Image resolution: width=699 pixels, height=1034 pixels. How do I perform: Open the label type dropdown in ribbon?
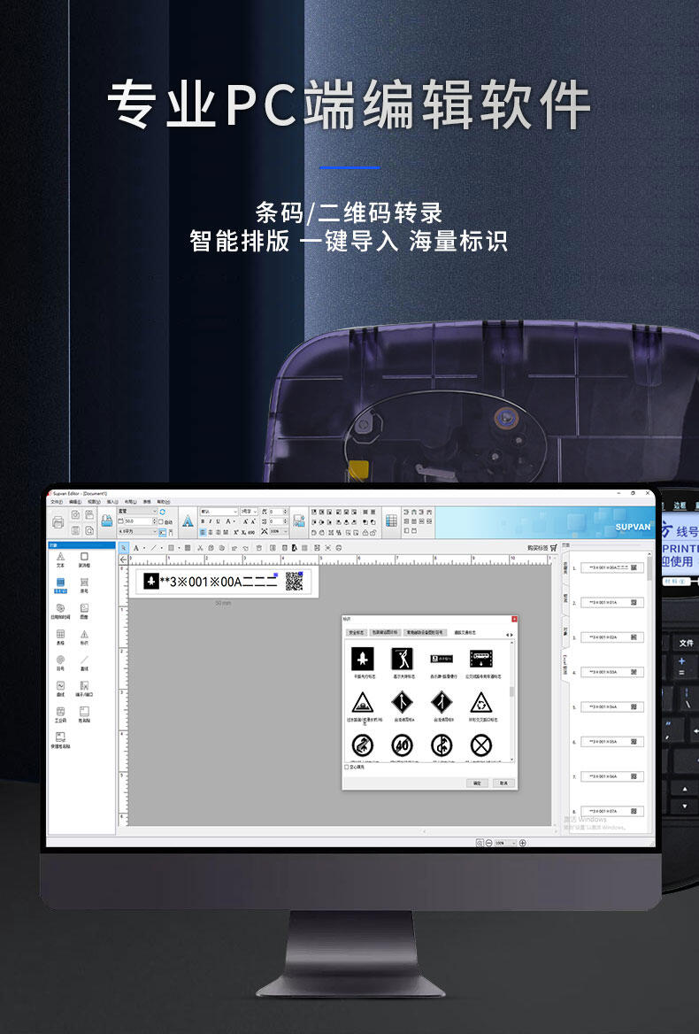point(154,512)
